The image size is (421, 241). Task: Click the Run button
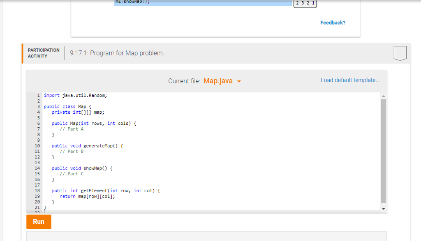tap(39, 221)
